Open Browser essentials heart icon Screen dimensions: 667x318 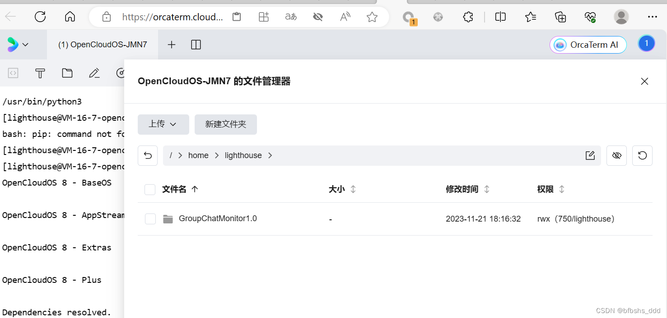[x=590, y=17]
